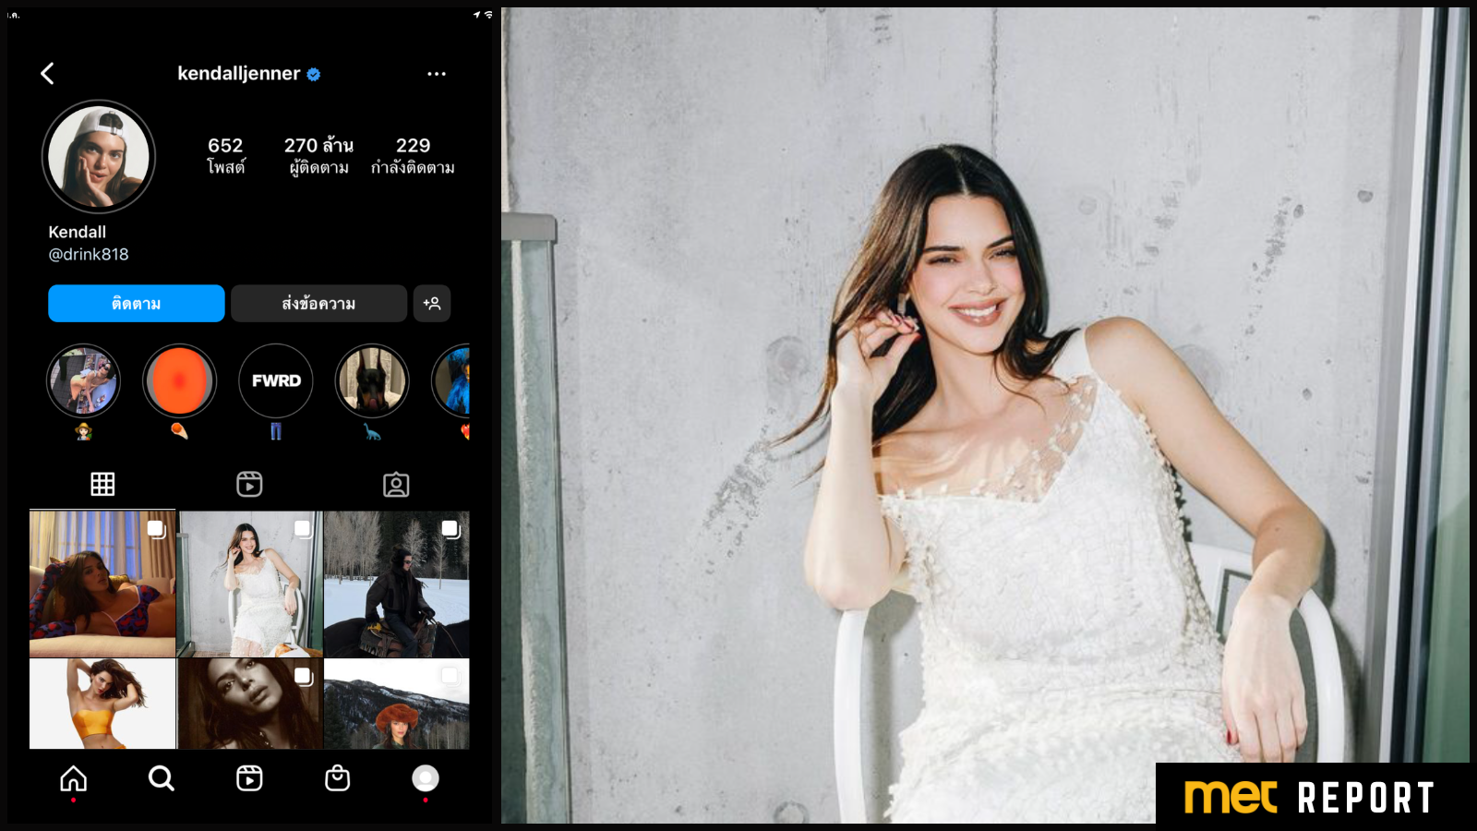Open the horseback riding in snow post
The image size is (1477, 831).
(397, 584)
